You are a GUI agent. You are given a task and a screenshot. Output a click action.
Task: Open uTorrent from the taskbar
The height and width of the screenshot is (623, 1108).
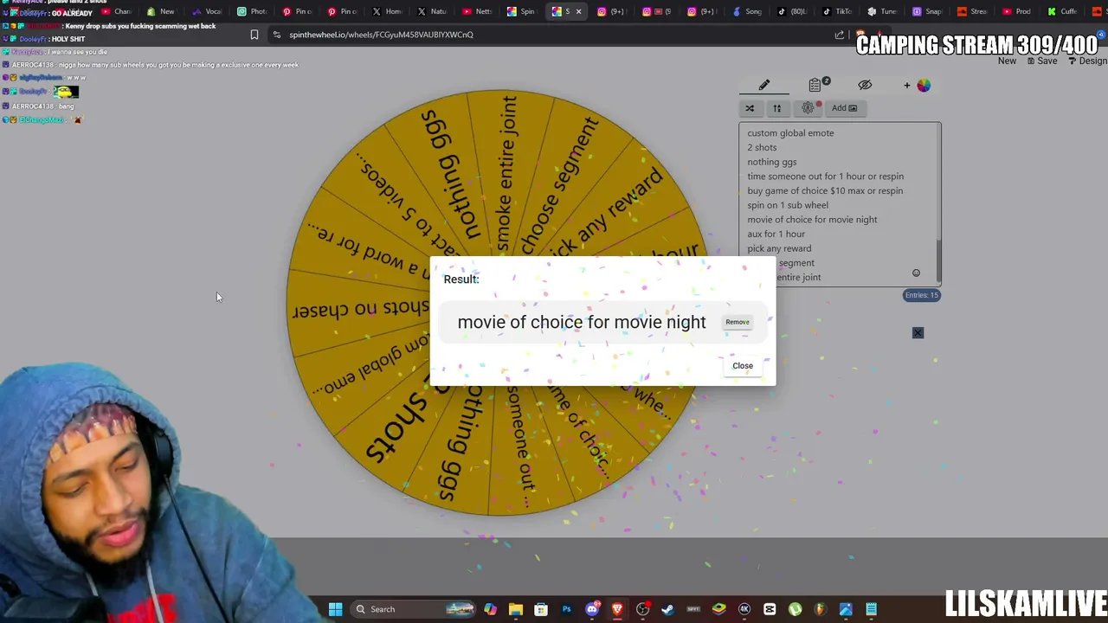click(x=795, y=609)
